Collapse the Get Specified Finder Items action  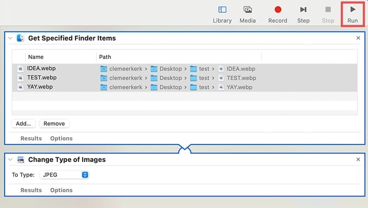[10, 38]
